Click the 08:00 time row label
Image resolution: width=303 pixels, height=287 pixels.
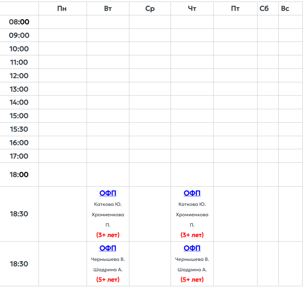(19, 22)
